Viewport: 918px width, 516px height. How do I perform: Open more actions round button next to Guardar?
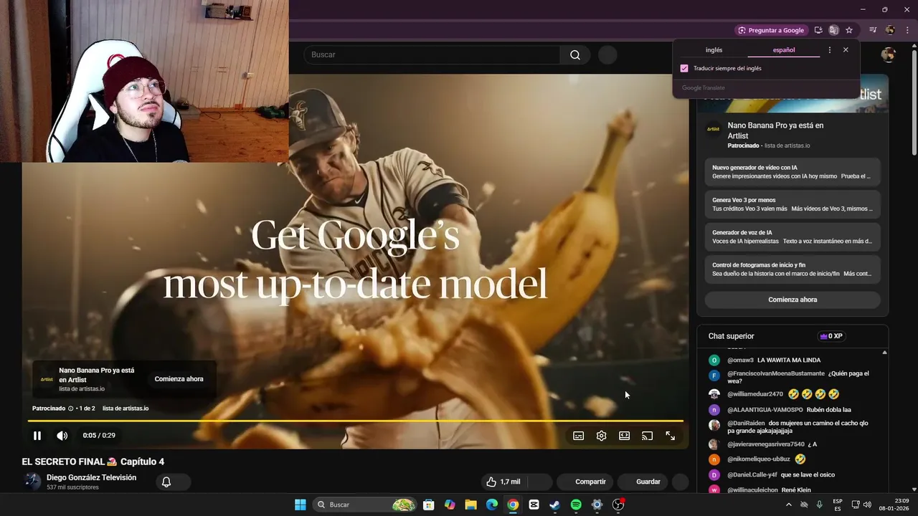(681, 482)
